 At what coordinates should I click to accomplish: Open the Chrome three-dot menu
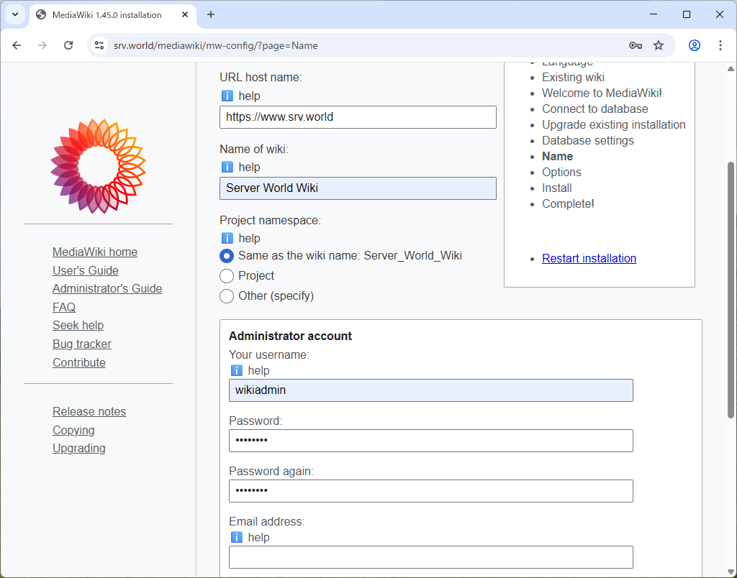(720, 45)
